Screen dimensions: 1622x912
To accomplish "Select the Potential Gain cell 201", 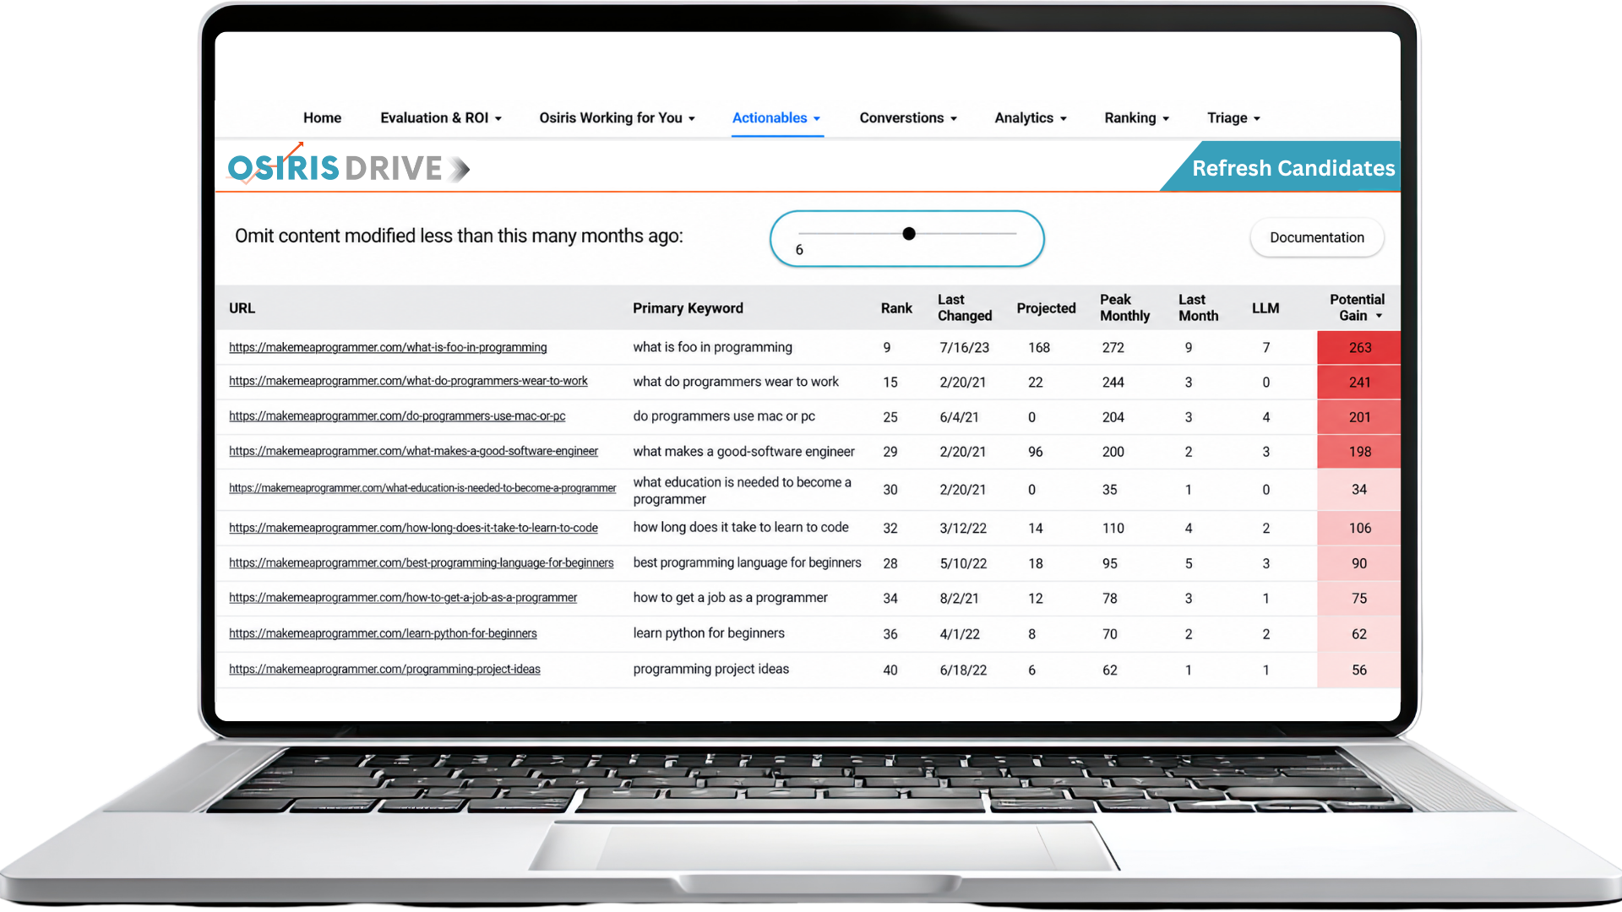I will (x=1358, y=417).
